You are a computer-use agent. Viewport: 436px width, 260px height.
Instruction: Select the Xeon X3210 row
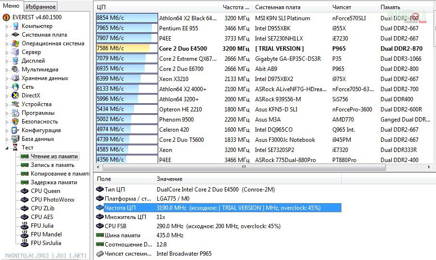point(264,79)
